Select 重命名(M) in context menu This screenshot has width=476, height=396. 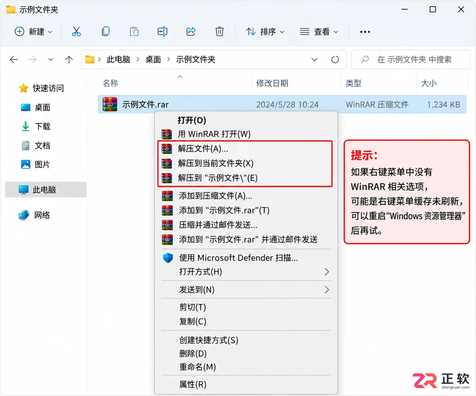(x=246, y=367)
